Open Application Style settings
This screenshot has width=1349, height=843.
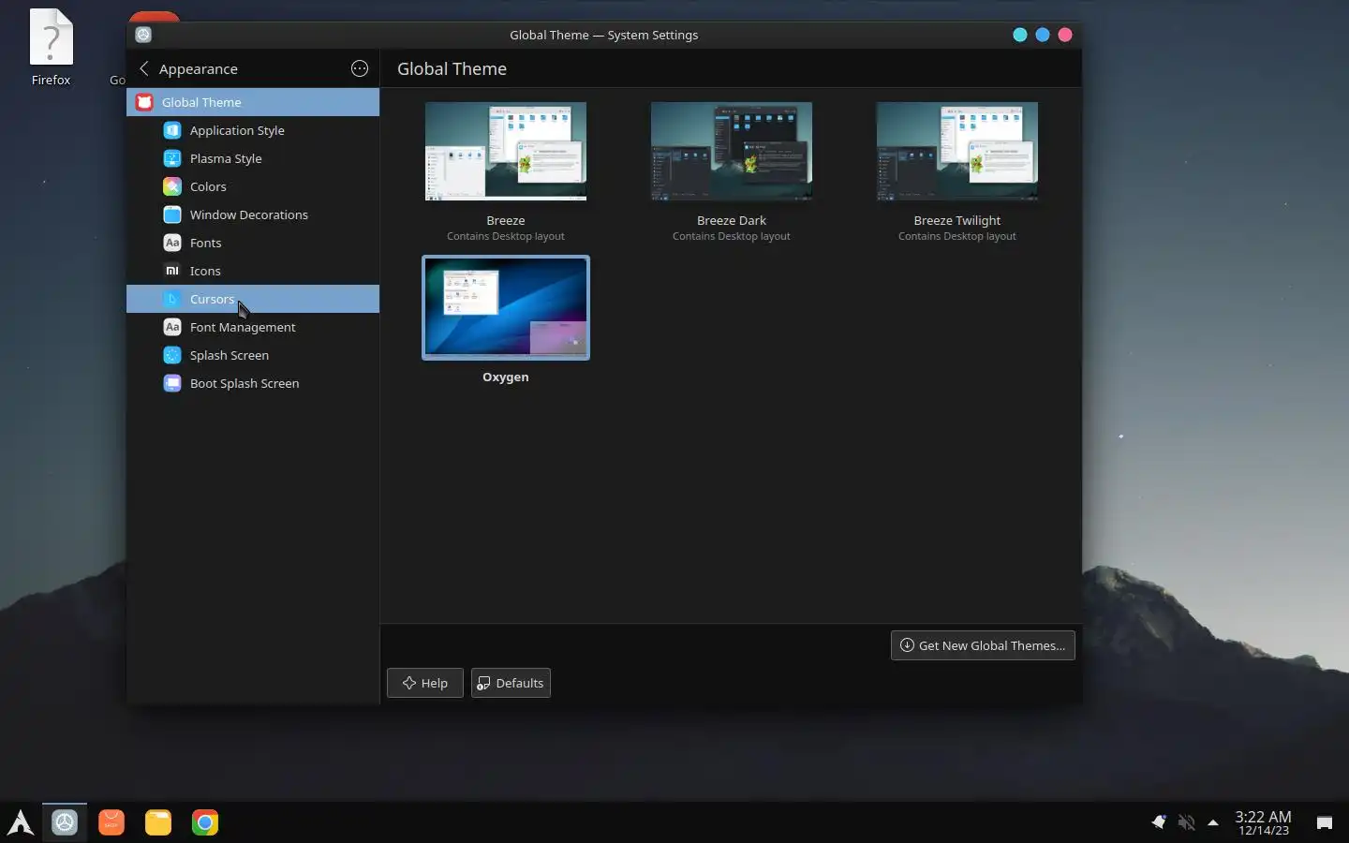coord(252,130)
